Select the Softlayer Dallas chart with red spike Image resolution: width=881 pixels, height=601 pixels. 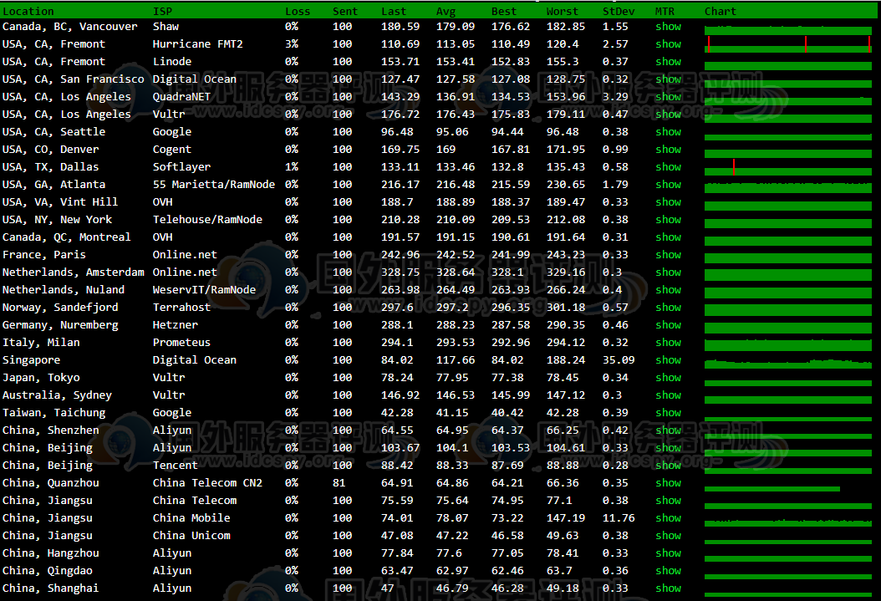[x=787, y=167]
